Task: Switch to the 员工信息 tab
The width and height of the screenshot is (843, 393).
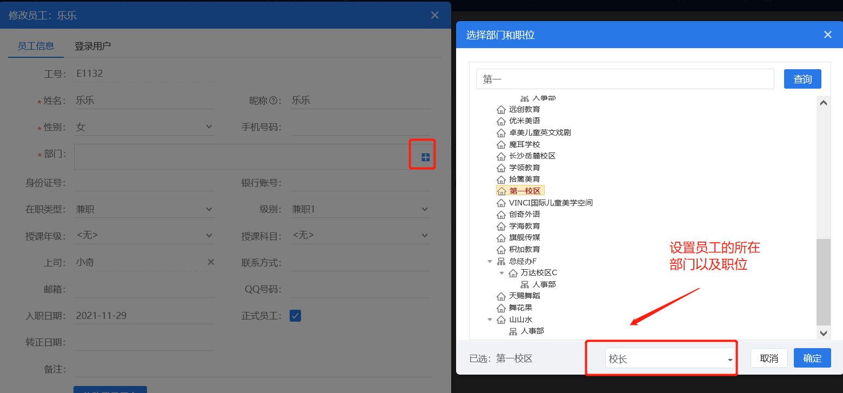Action: [x=36, y=46]
